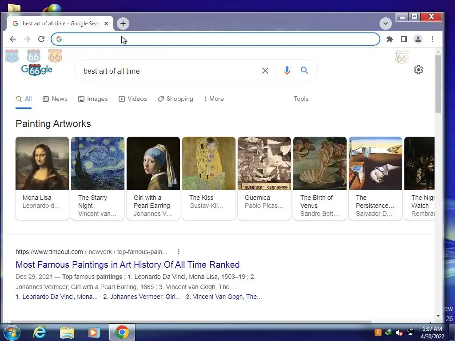Open the search Tools button

pos(301,99)
